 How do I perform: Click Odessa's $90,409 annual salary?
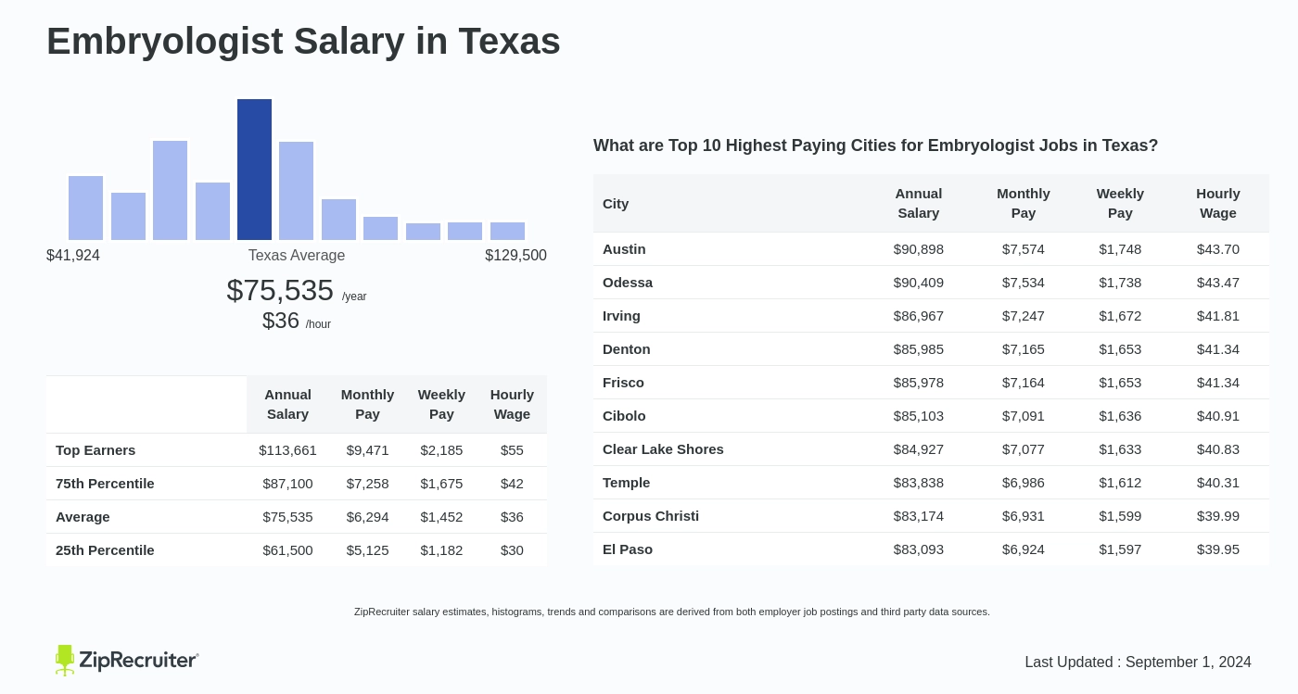919,283
